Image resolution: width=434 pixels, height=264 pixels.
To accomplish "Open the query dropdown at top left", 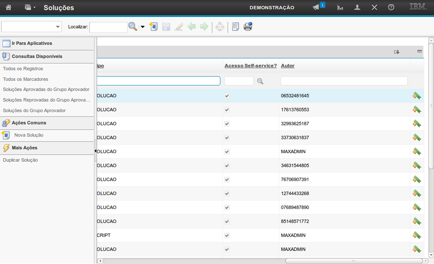I will (x=58, y=27).
